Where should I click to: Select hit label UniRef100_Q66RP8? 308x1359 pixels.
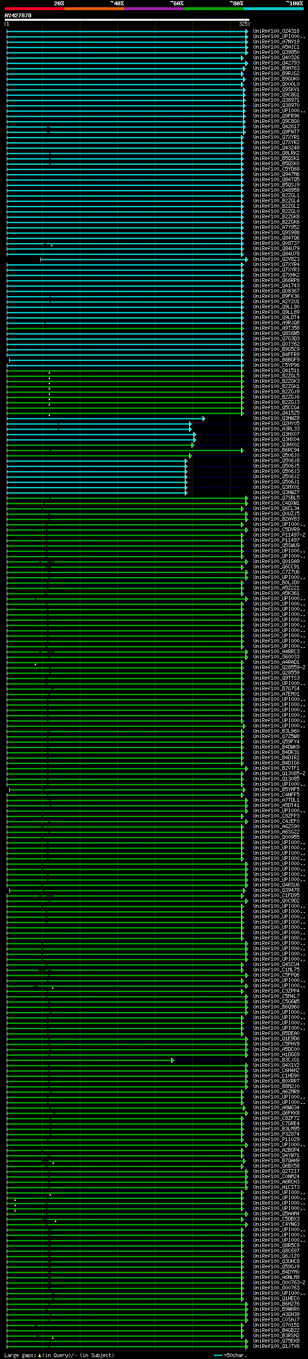(x=276, y=280)
